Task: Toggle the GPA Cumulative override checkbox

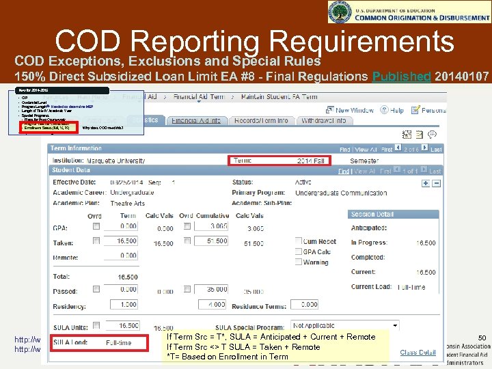Action: (187, 226)
